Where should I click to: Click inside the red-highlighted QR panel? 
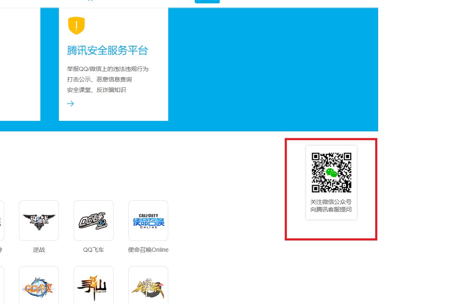click(x=331, y=189)
